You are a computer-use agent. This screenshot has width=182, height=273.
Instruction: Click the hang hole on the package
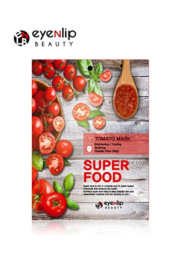[90, 69]
